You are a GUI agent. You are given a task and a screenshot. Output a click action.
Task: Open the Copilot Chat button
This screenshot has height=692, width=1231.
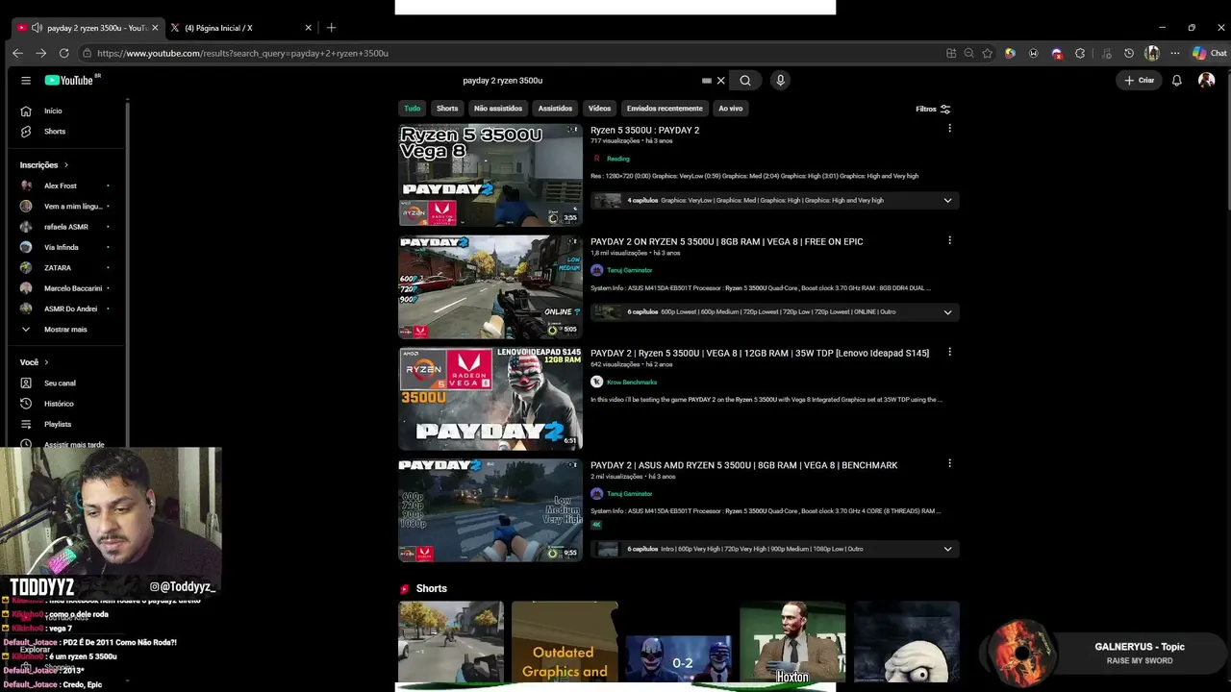point(1210,54)
